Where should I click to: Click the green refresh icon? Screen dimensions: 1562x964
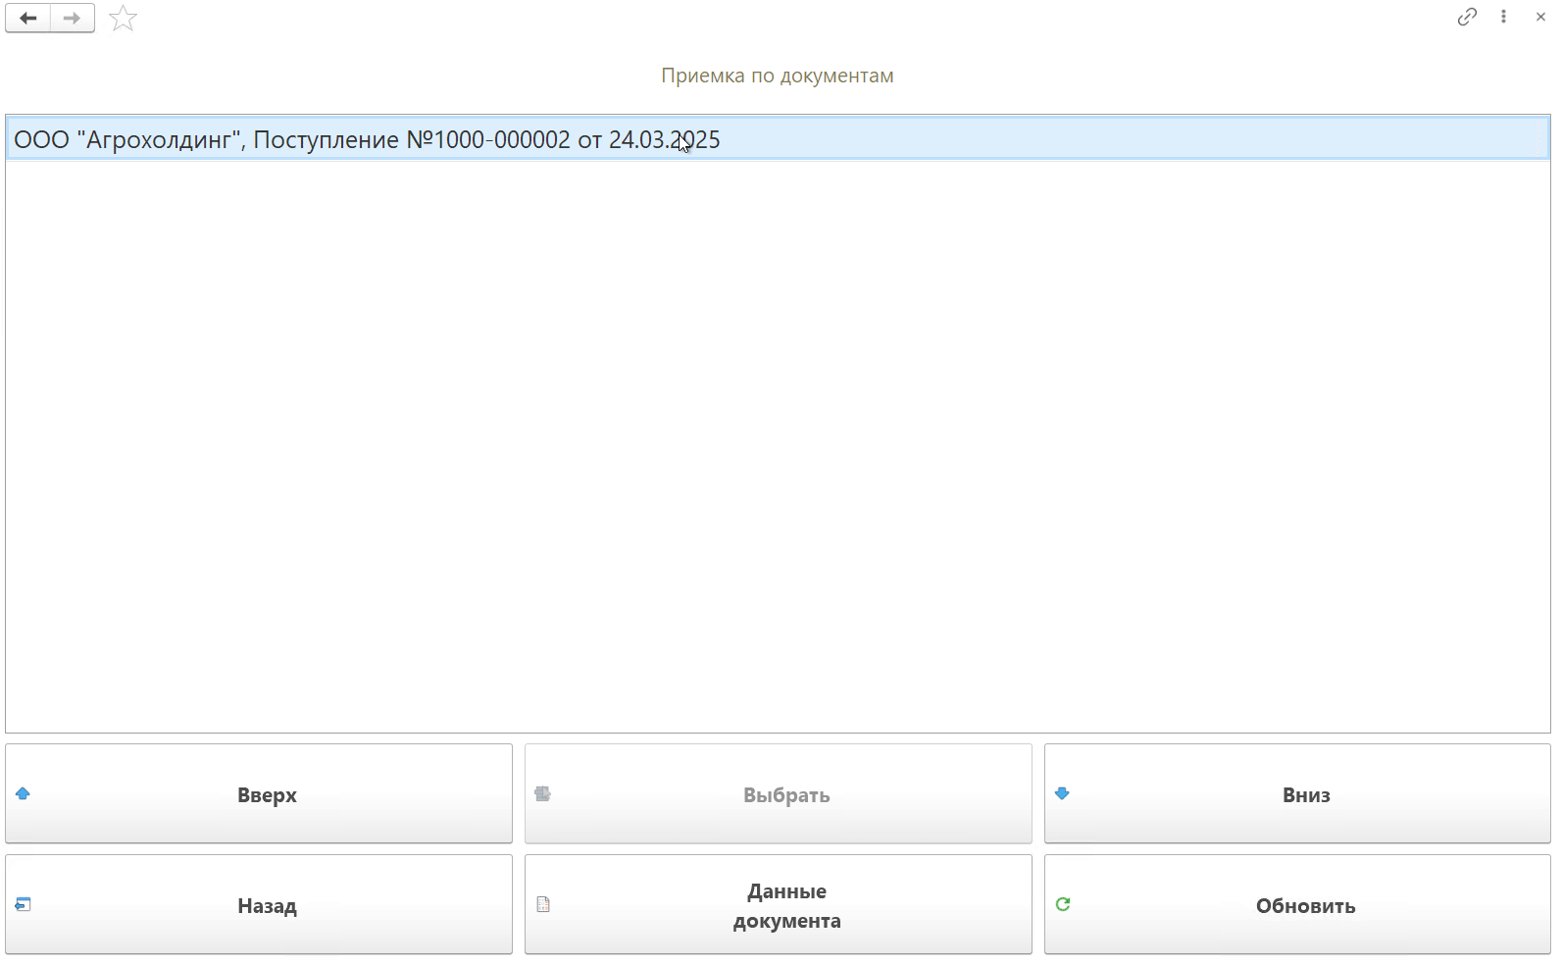(1063, 904)
